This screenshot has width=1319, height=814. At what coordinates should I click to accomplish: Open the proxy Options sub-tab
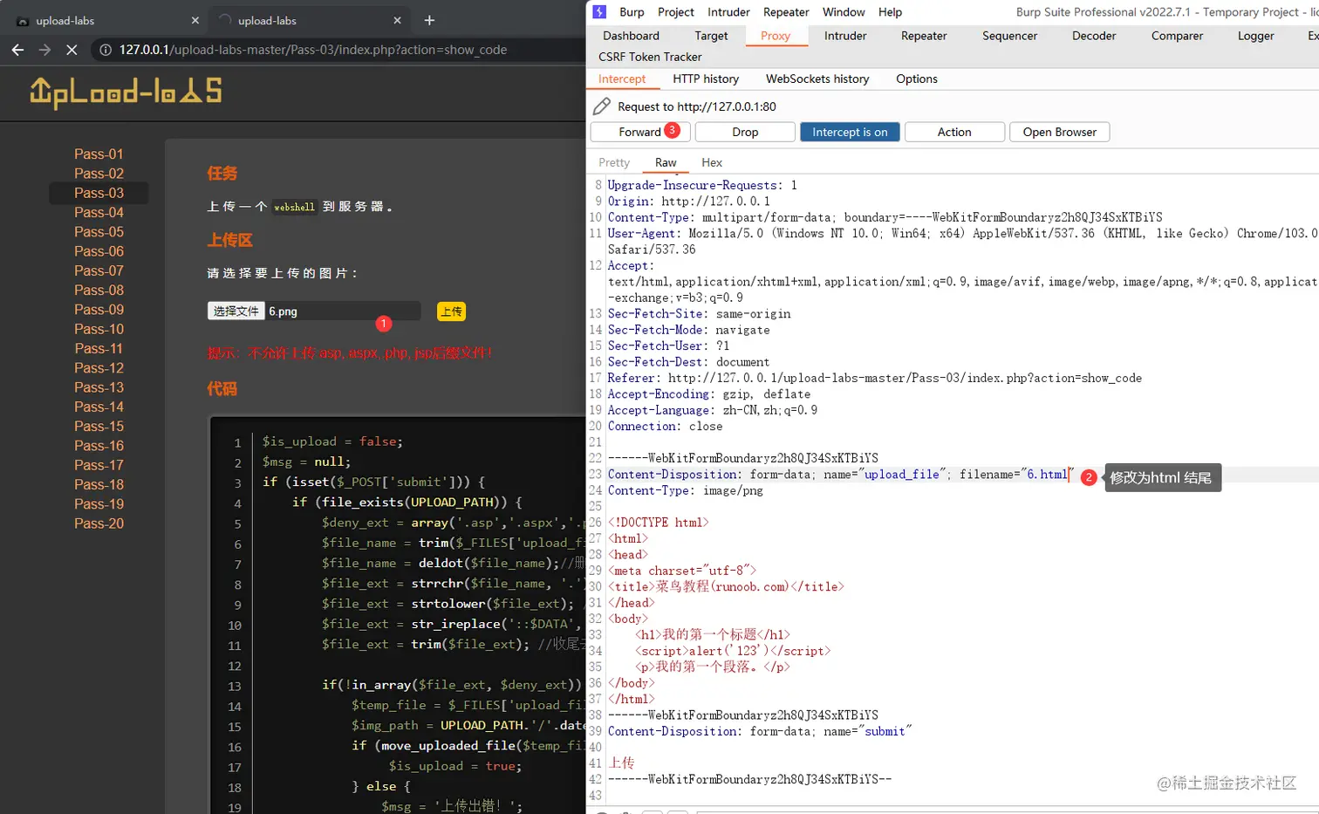[x=917, y=79]
